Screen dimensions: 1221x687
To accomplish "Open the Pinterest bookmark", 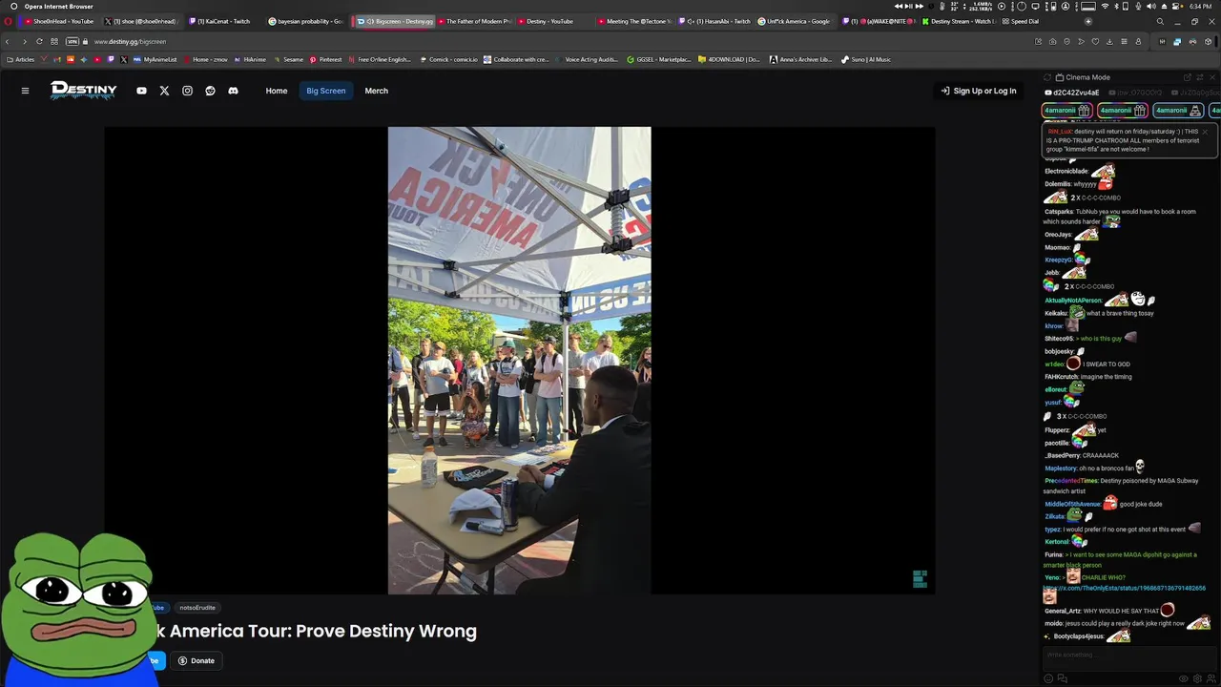I will point(325,59).
